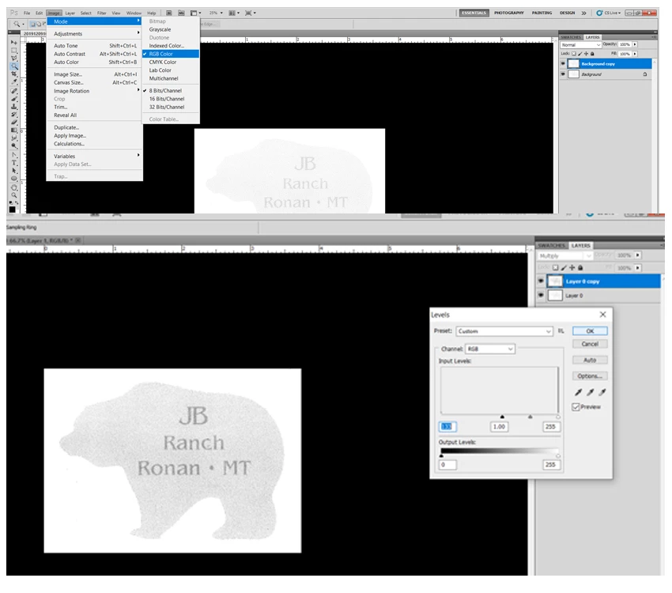Click the midtone input slider in Levels
This screenshot has height=593, width=672.
coord(530,417)
